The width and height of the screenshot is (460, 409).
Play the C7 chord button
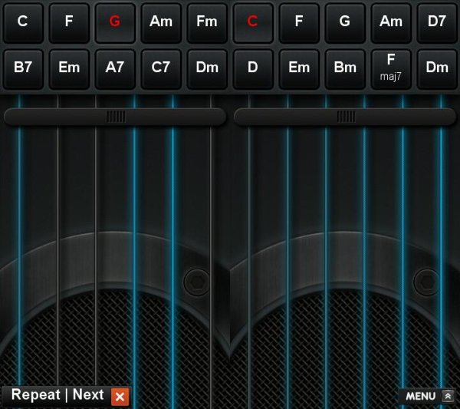tap(161, 69)
